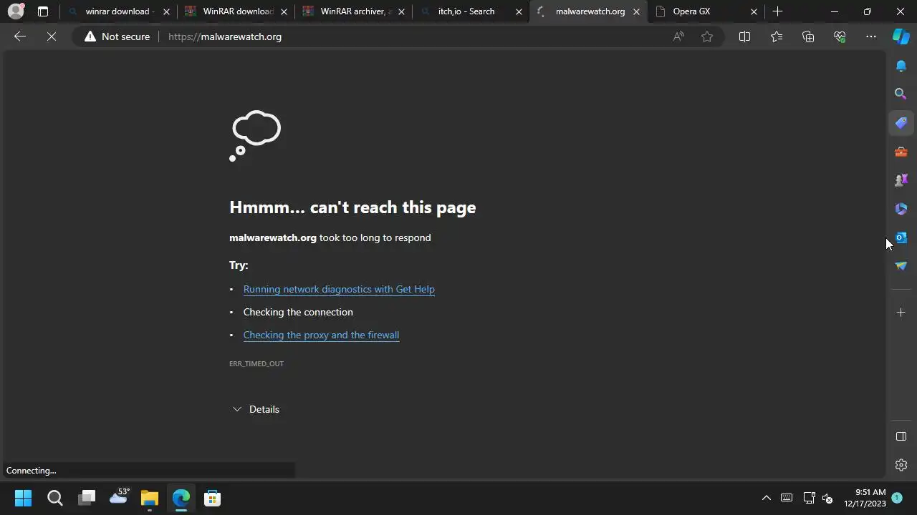Stop loading the page

(x=52, y=36)
